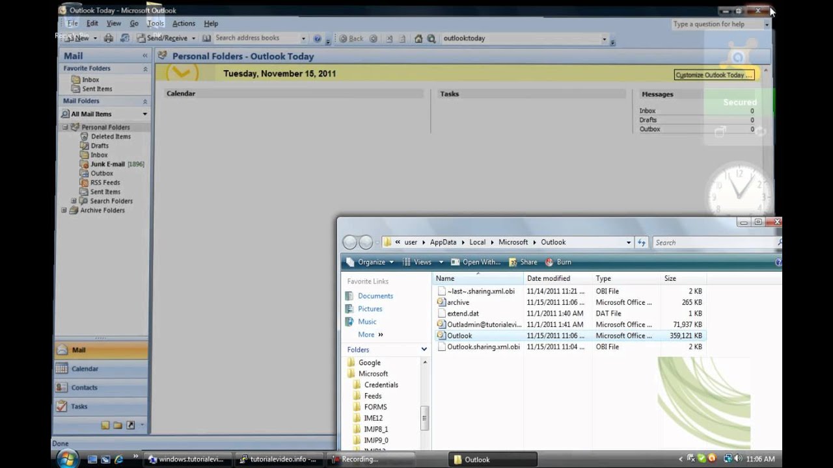Screen dimensions: 833x468
Task: Click the Outlook Help question mark icon
Action: [318, 39]
